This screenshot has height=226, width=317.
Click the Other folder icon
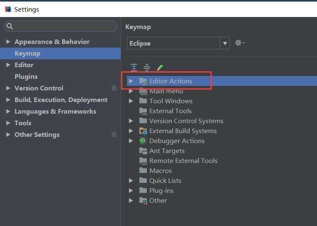click(143, 201)
